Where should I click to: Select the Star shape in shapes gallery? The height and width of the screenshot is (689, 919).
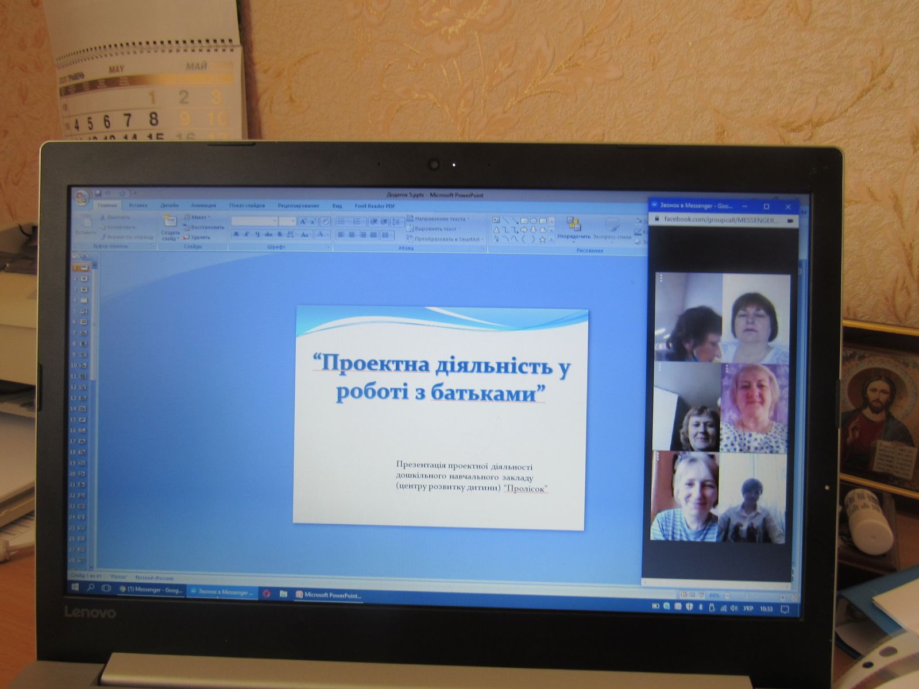tap(542, 239)
